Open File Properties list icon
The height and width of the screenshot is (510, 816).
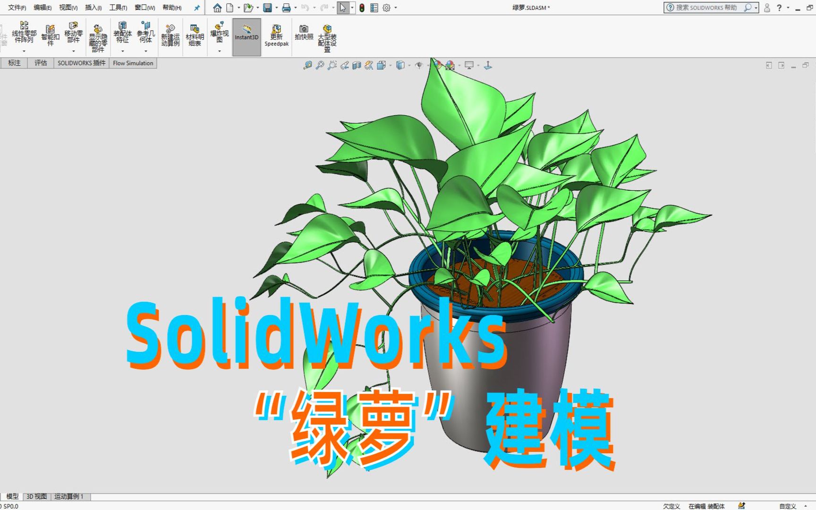(x=374, y=8)
